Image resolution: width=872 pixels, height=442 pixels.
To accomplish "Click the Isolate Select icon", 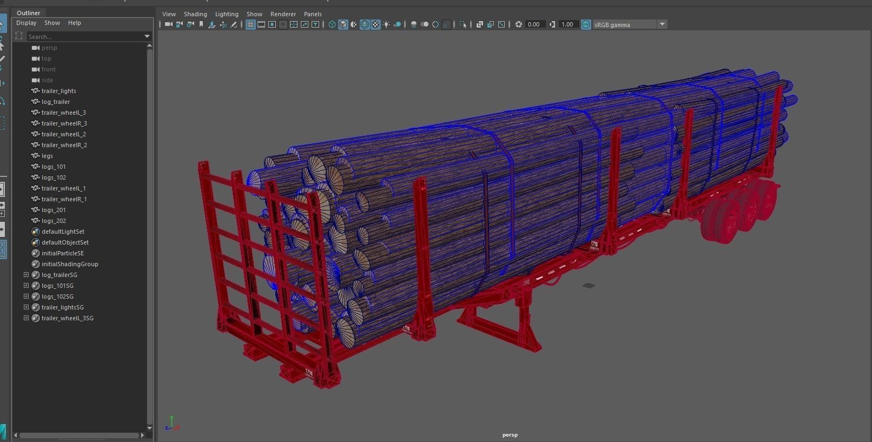I will coord(463,24).
